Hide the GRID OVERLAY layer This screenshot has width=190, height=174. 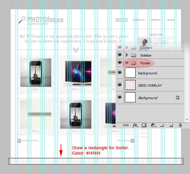[x=120, y=85]
